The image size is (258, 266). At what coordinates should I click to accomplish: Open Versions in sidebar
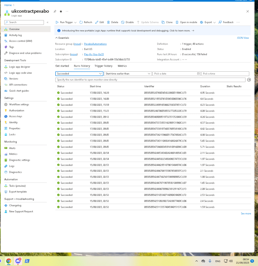[x=14, y=79]
